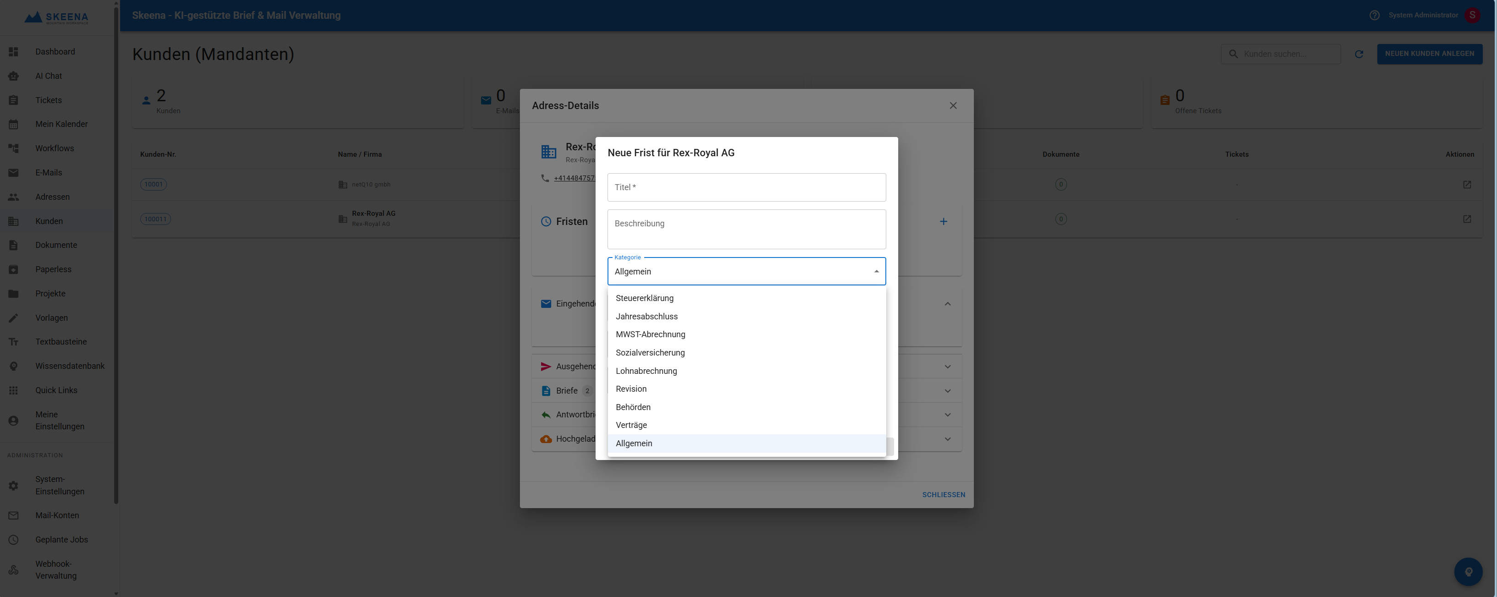Collapse the Kategorie dropdown arrow
Screen dimensions: 1497x597
coord(876,271)
